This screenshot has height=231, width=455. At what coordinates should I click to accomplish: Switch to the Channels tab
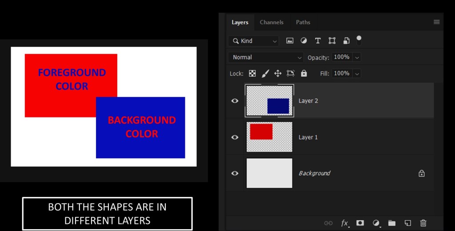271,22
